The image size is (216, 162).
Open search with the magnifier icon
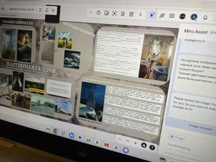(53, 11)
